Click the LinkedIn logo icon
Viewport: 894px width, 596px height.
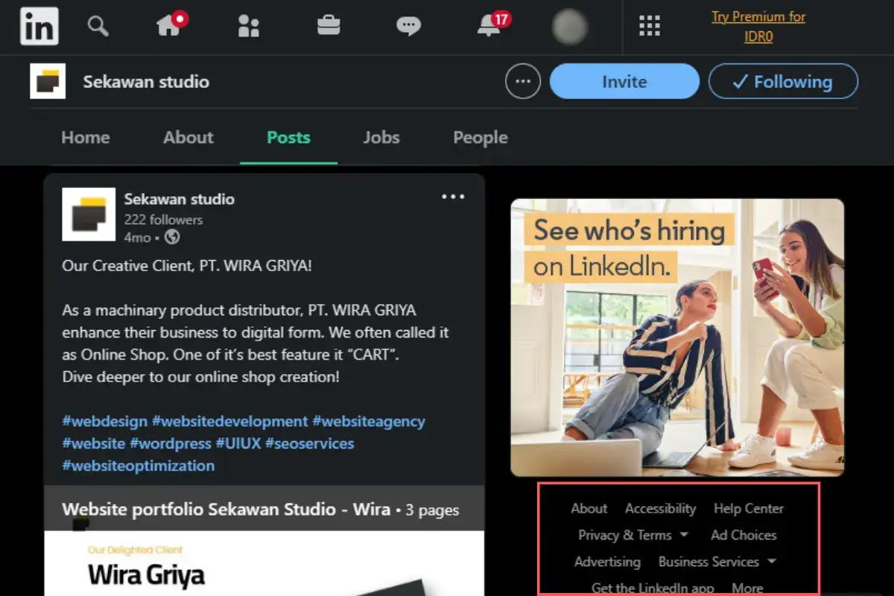click(x=39, y=26)
